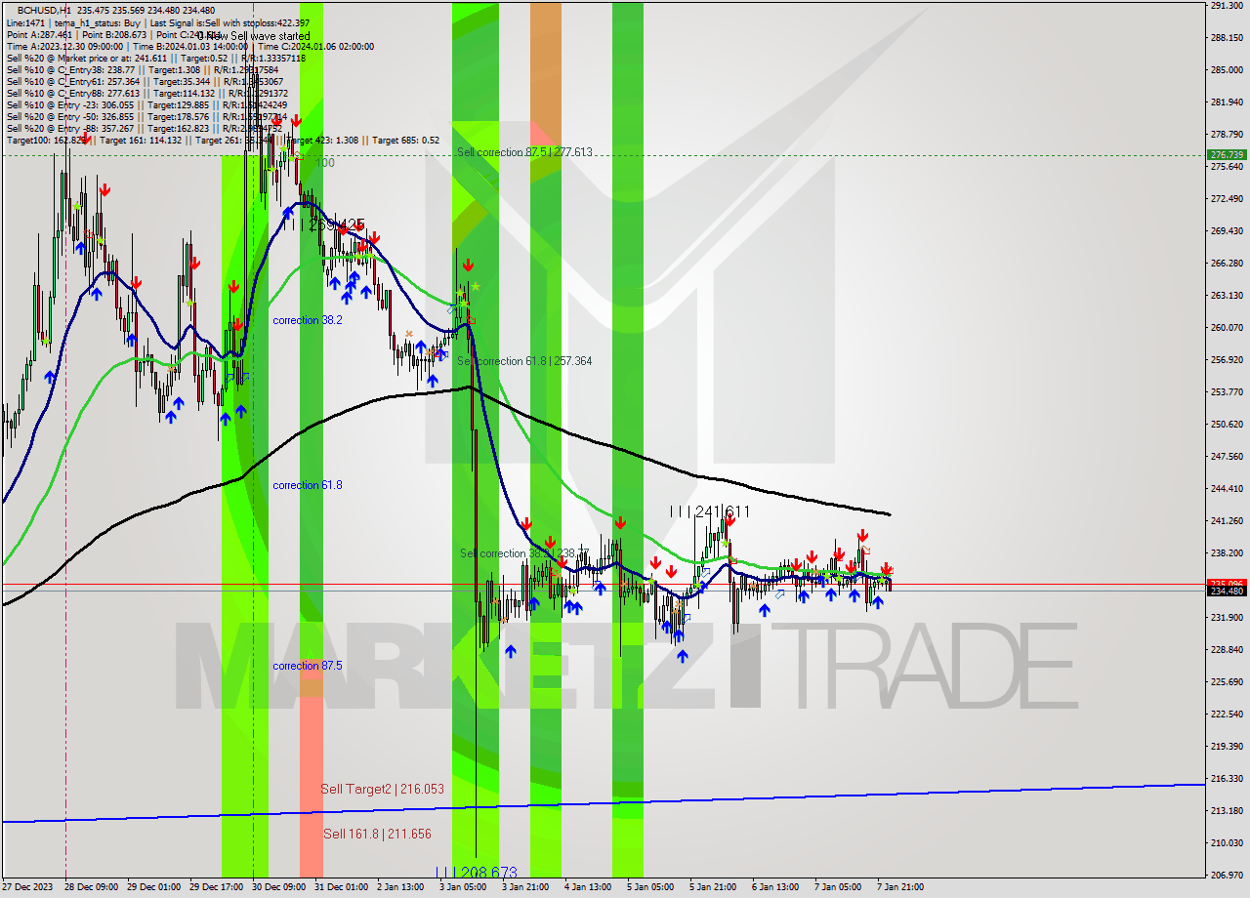This screenshot has width=1250, height=898.
Task: Click 'Sell correction 61.8 | 257.364' label
Action: coord(524,361)
